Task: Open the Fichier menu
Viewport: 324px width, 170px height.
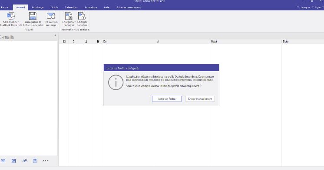Action: 5,7
